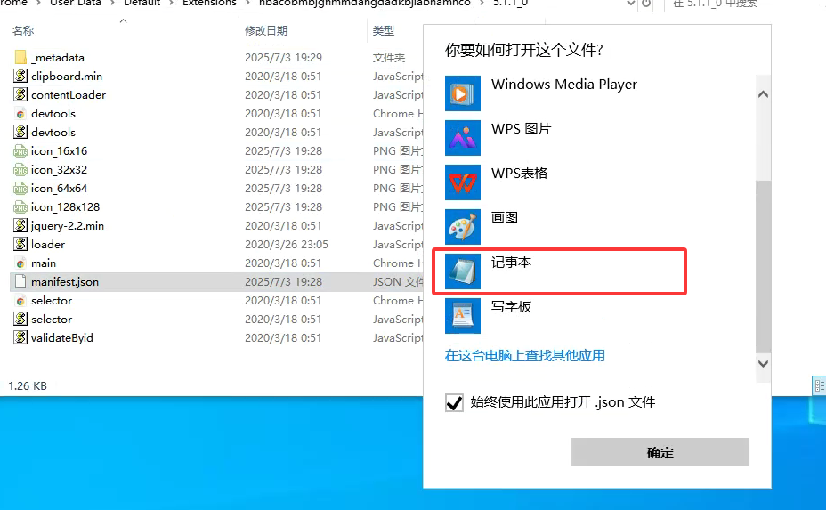Click scroll-up arrow in app list
This screenshot has width=826, height=510.
(763, 94)
